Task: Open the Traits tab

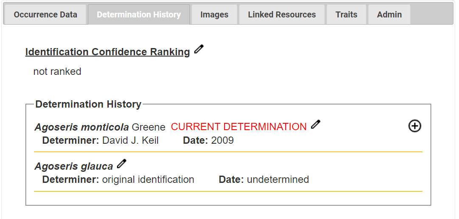Action: (x=346, y=14)
